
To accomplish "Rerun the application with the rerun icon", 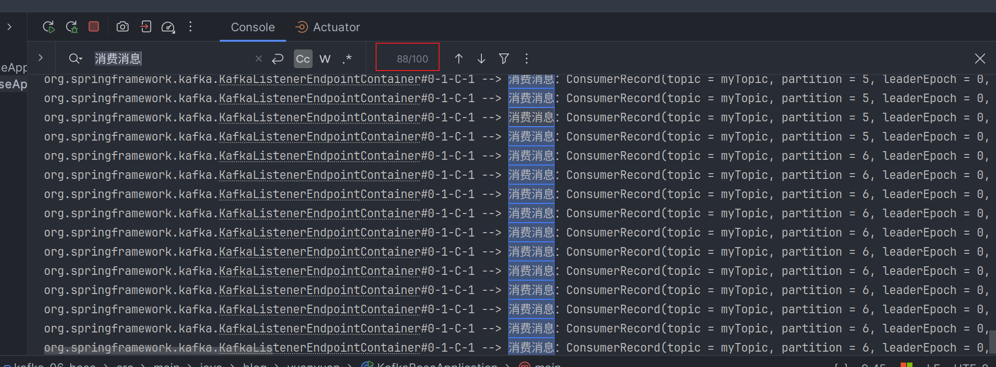I will (49, 27).
